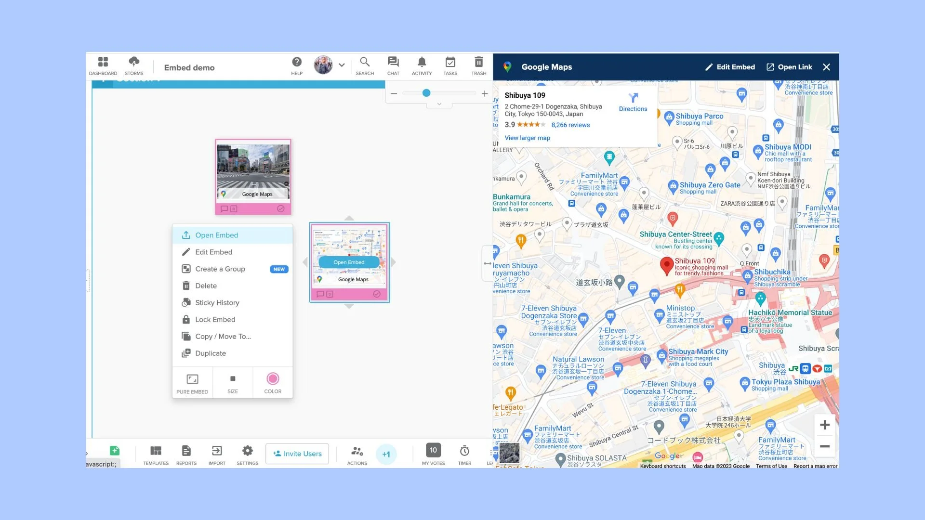
Task: Toggle the checkmark on the upper photo sticky
Action: tap(281, 209)
